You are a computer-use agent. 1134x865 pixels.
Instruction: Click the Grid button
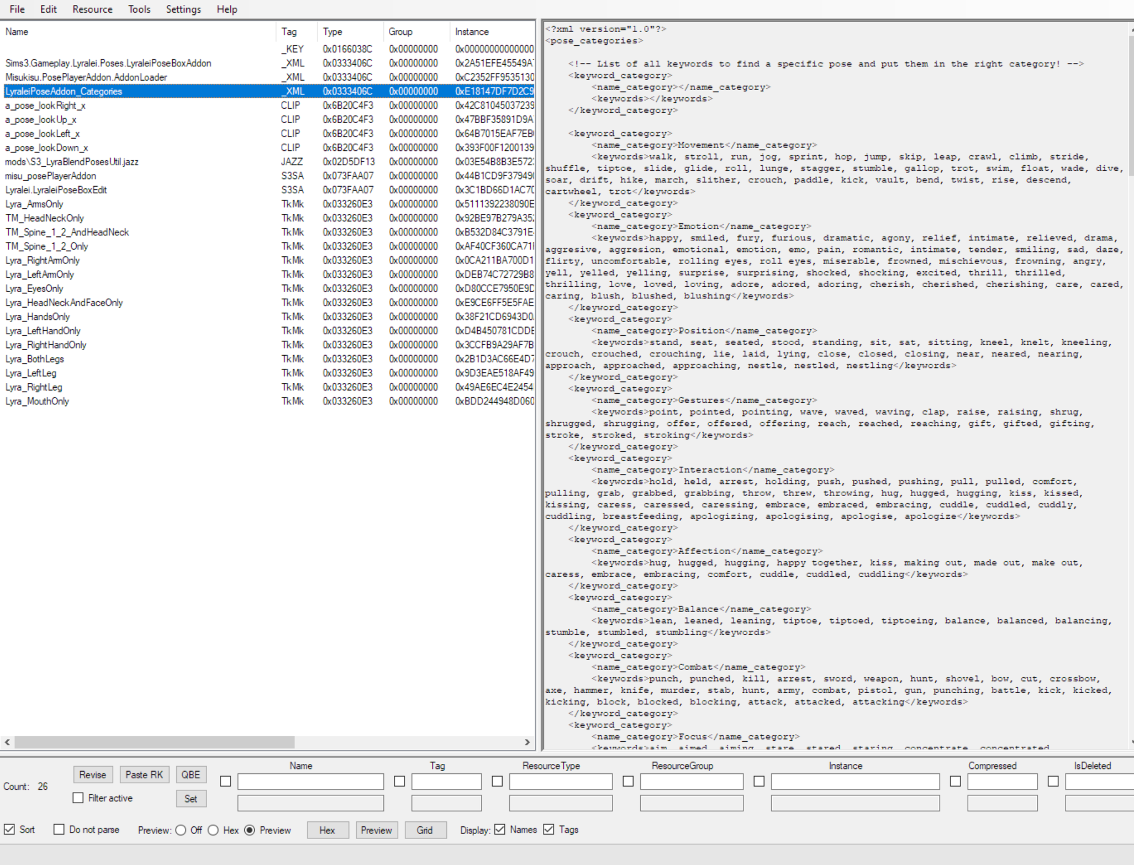pos(425,830)
